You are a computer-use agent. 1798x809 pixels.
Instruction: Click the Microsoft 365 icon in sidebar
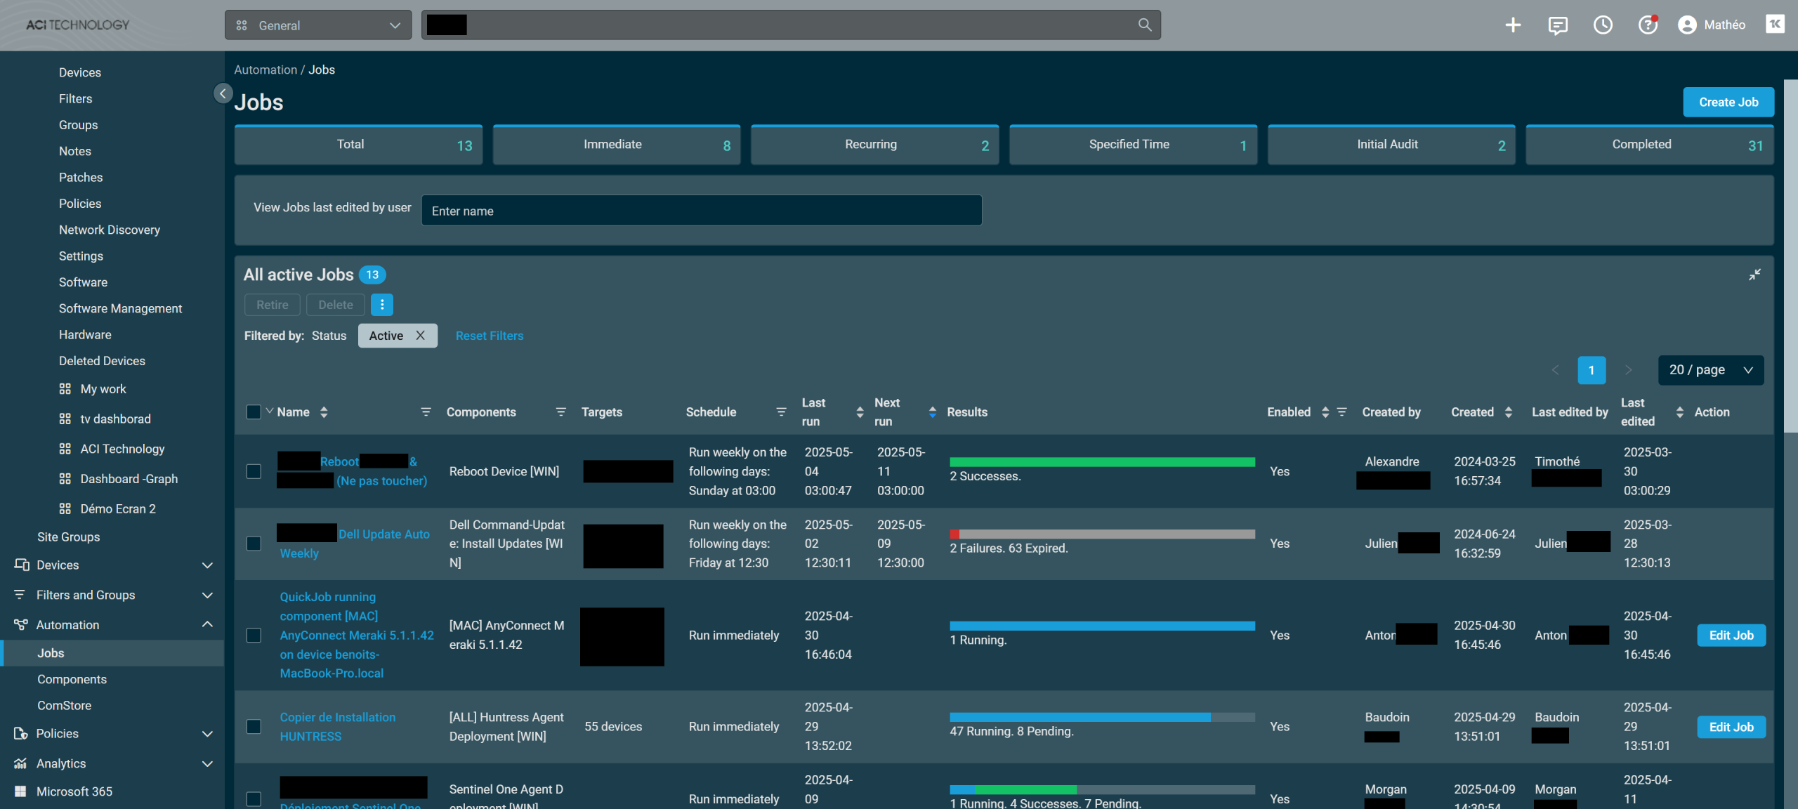coord(20,791)
